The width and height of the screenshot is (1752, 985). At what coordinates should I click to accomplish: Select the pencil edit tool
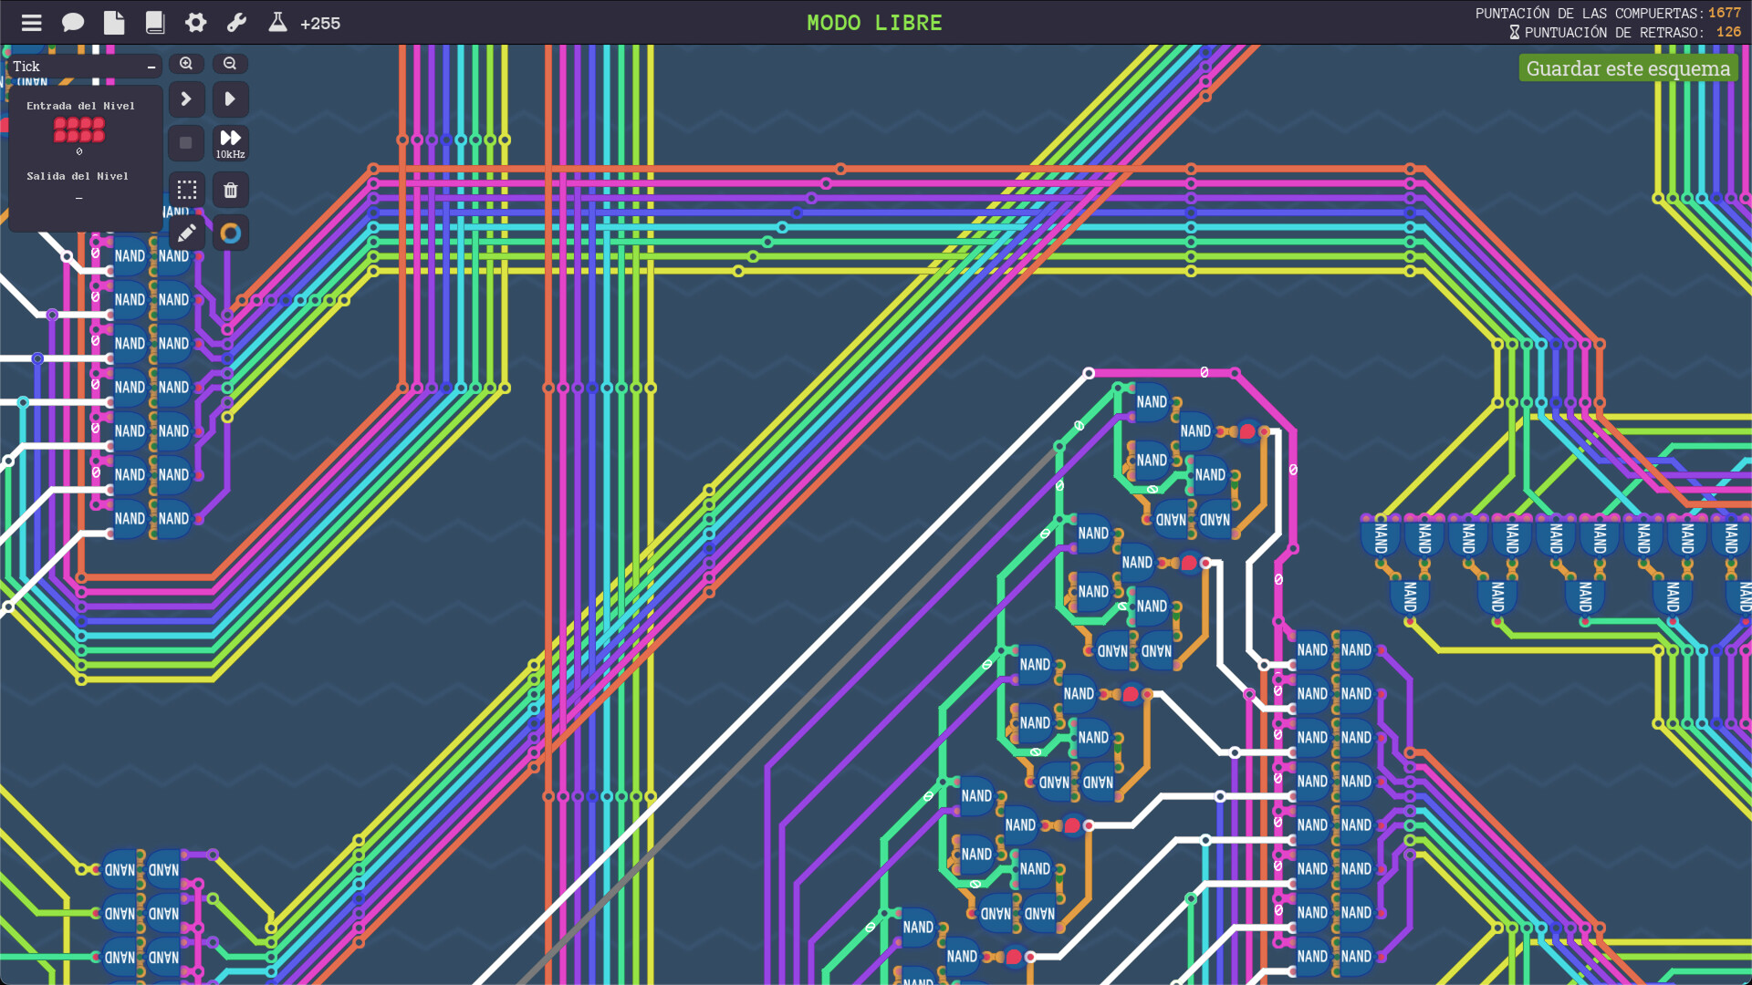coord(186,233)
